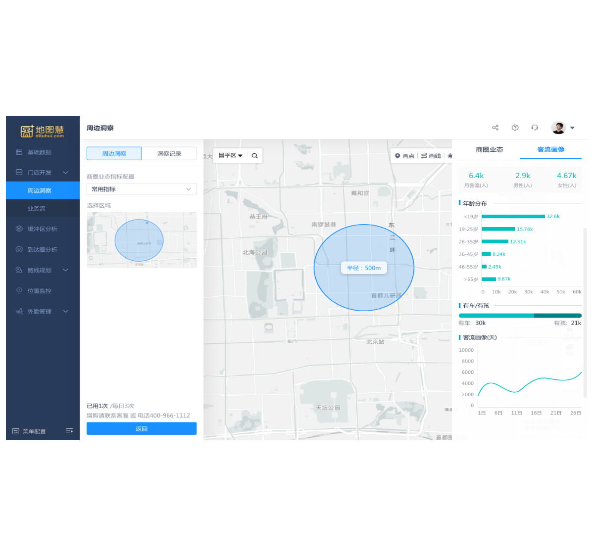This screenshot has width=594, height=554.
Task: Select the 周边洞察 toggle button
Action: (114, 154)
